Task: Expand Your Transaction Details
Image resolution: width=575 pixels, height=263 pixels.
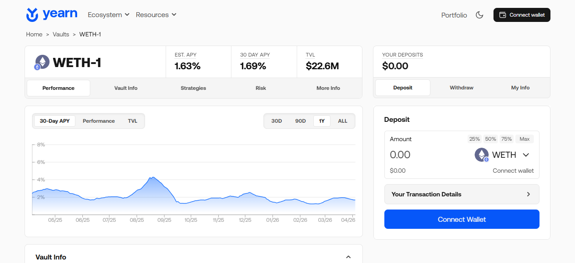Action: [x=461, y=194]
